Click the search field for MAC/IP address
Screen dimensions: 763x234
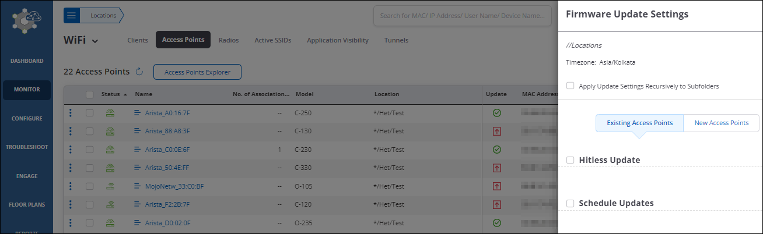[462, 16]
